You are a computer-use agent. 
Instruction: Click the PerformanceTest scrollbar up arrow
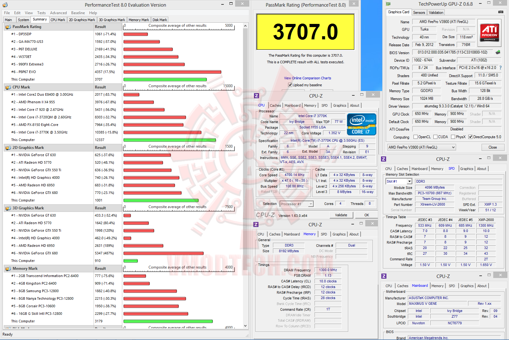[x=245, y=26]
